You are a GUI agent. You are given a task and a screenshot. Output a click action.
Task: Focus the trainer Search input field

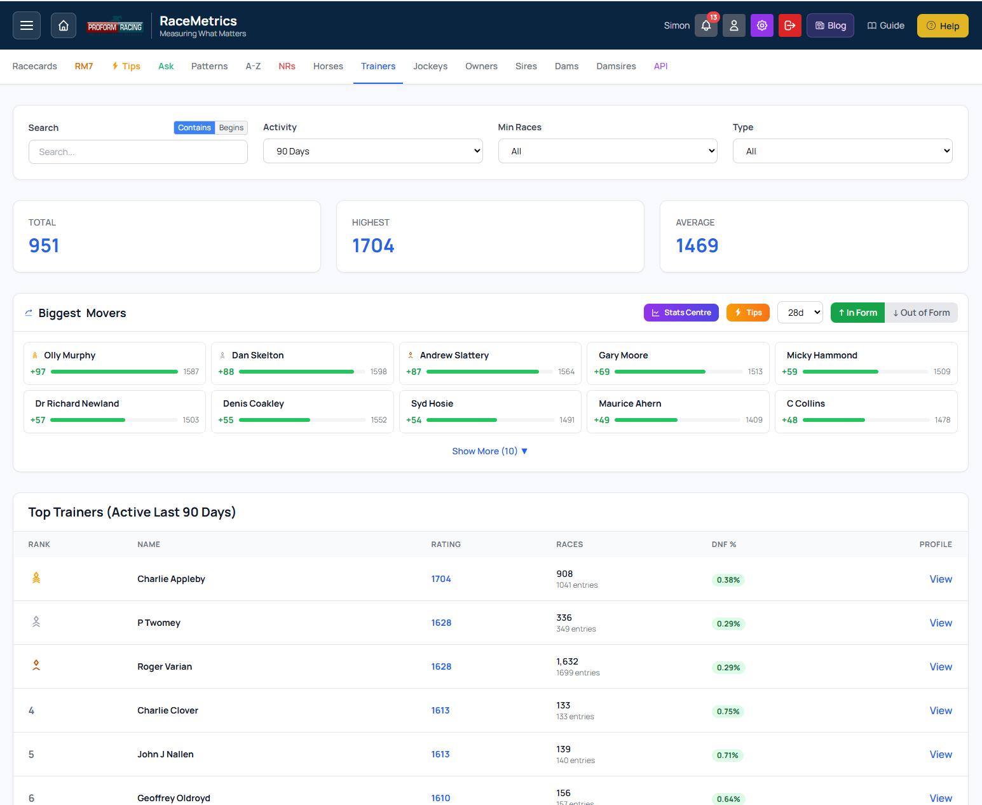[138, 152]
